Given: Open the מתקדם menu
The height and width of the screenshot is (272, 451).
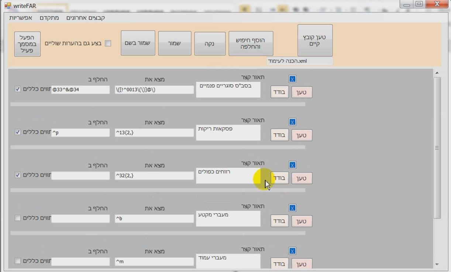Looking at the screenshot, I should click(49, 18).
